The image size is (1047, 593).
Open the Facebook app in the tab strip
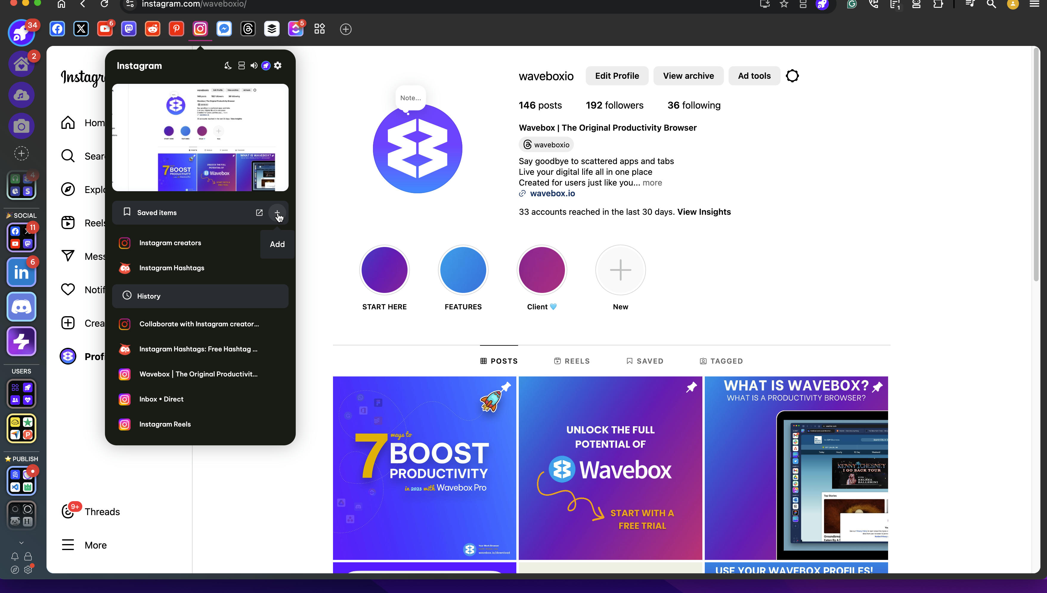(57, 29)
